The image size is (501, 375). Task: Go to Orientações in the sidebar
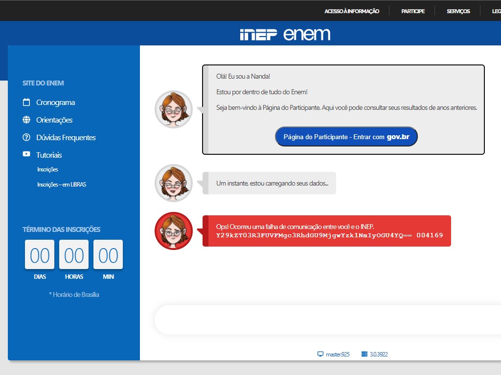[x=54, y=120]
